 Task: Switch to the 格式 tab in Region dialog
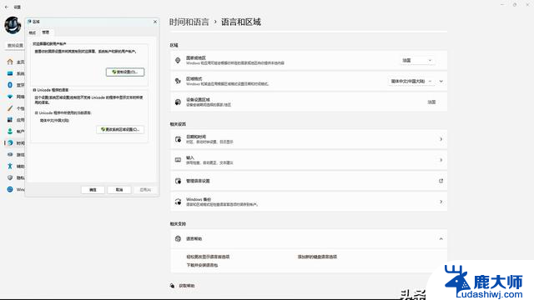coord(33,32)
